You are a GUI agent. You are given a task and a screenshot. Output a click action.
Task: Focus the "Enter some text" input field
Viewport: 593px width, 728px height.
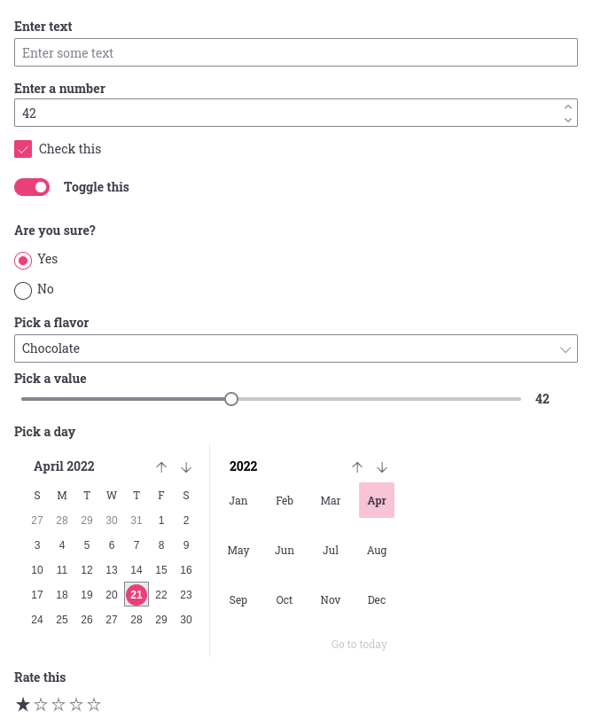296,53
